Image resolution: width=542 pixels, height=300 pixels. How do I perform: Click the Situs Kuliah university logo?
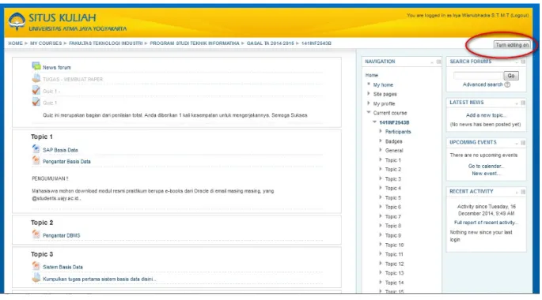pos(17,21)
